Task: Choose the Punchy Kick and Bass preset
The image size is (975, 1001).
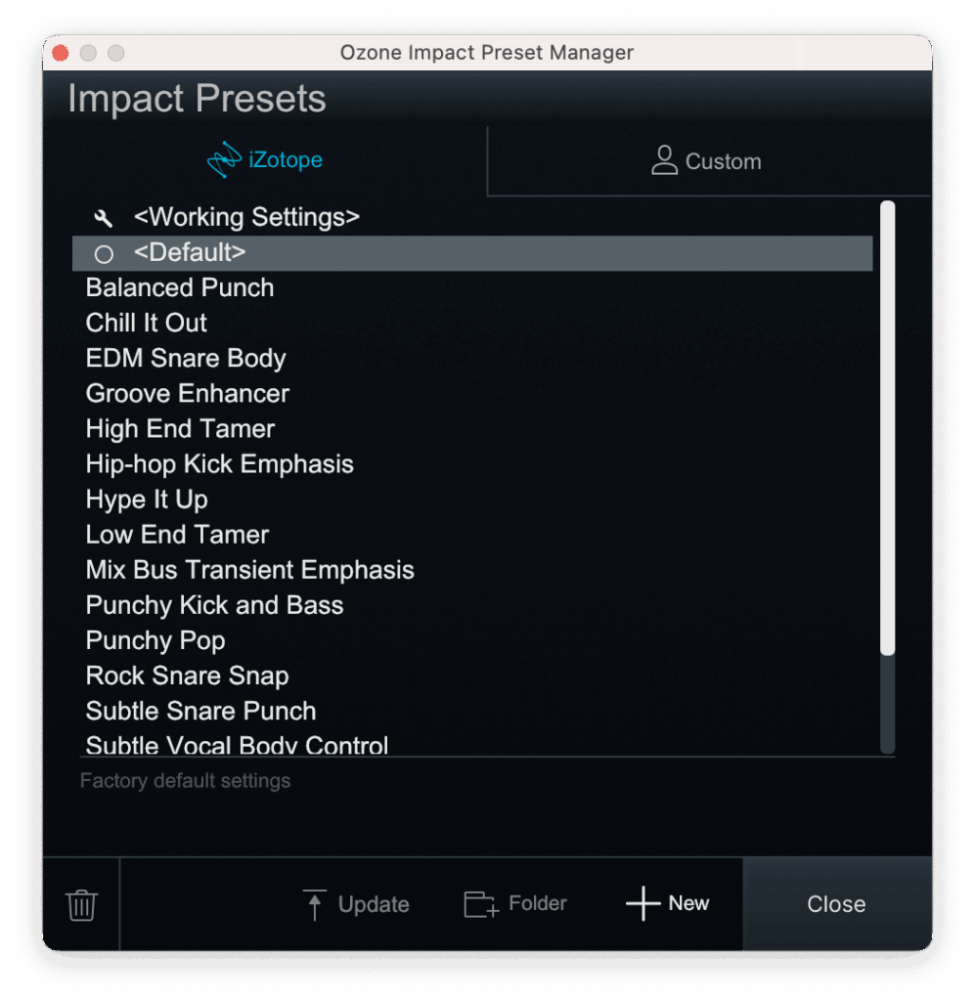Action: point(215,605)
